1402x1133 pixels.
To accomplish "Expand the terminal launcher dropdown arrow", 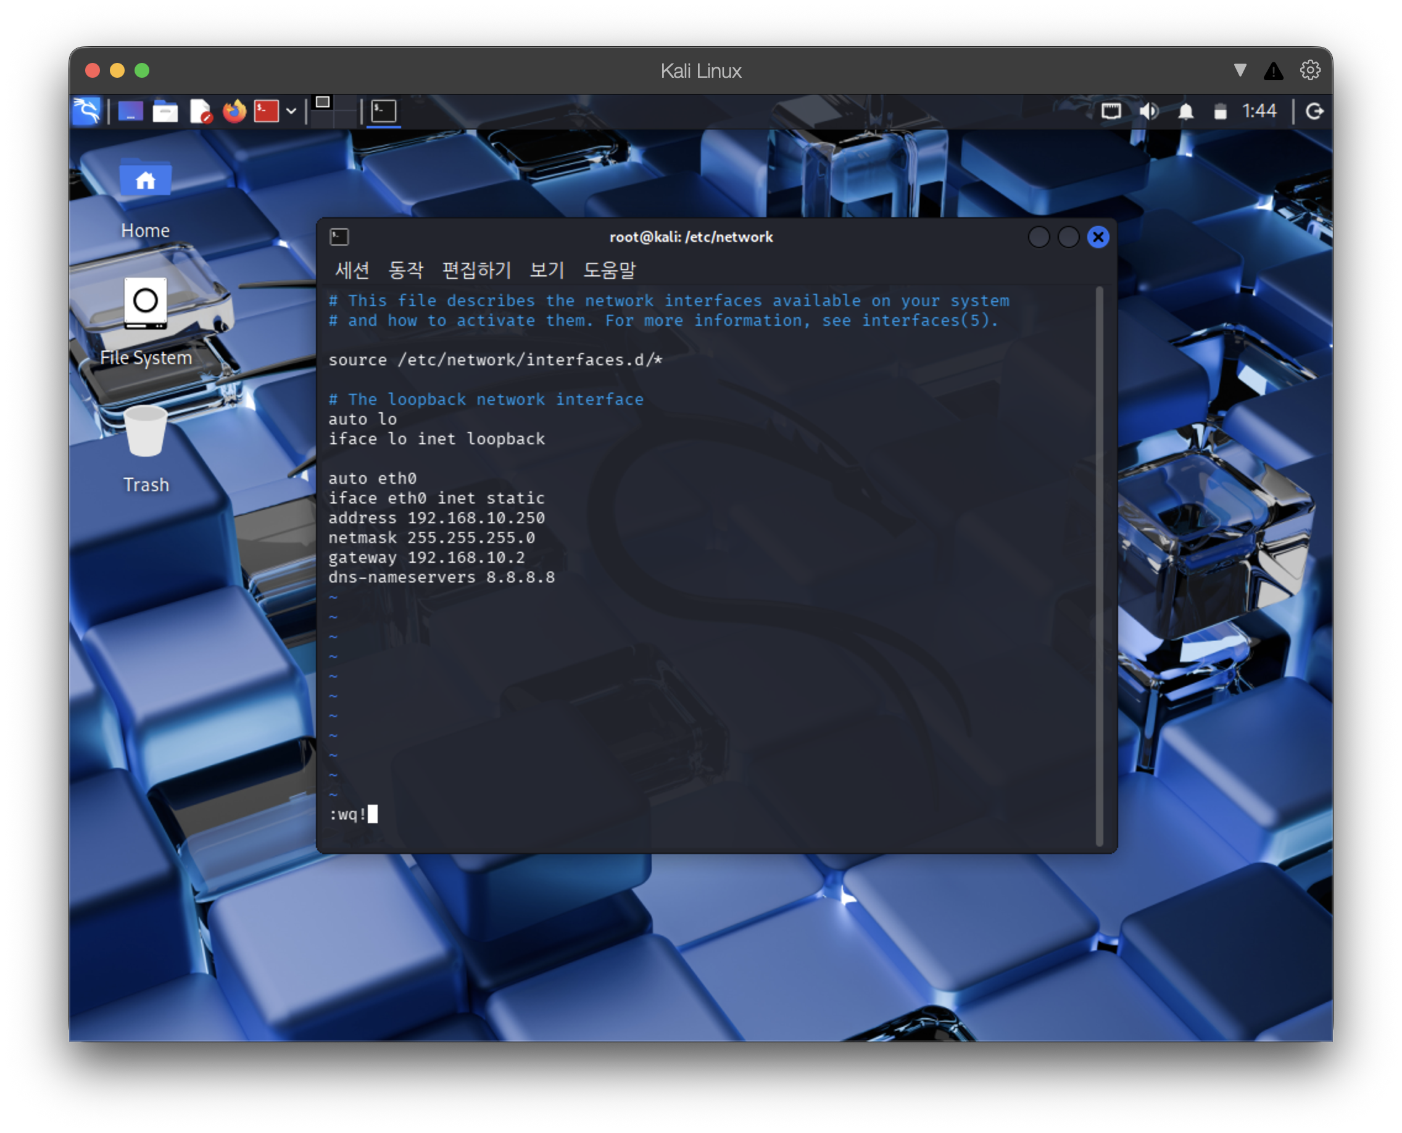I will click(x=291, y=112).
